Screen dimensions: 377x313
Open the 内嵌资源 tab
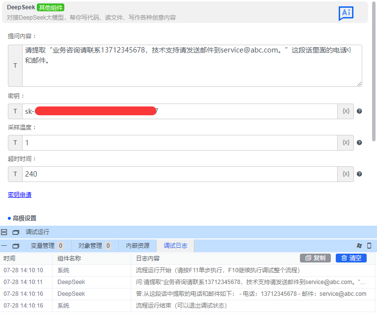(x=137, y=246)
